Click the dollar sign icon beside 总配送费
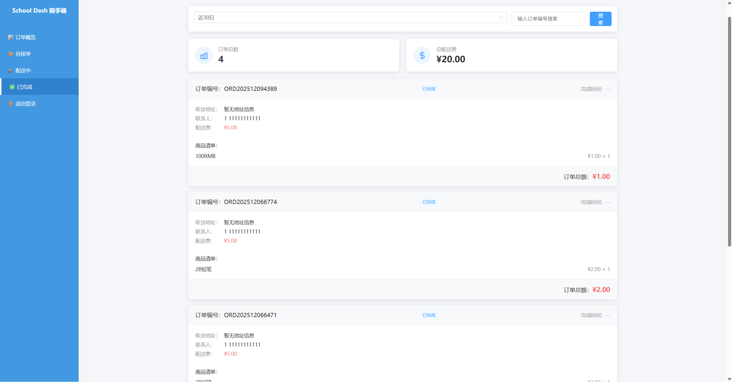This screenshot has width=732, height=382. (422, 56)
